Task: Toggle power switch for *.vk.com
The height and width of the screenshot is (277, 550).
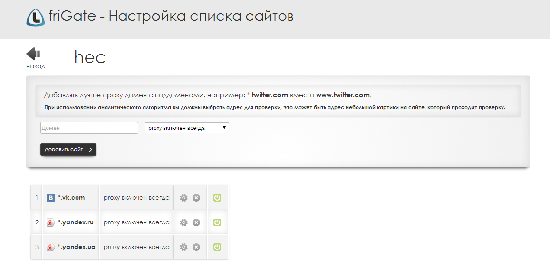Action: coord(217,198)
